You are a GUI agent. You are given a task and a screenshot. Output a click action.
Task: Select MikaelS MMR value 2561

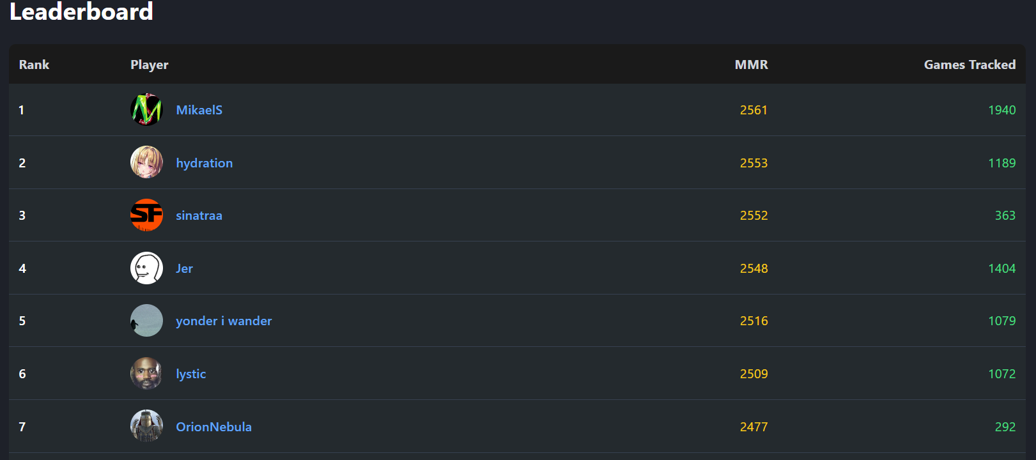coord(754,110)
